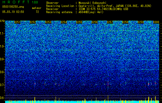162x103 pixels.
Task: Click the 0300 time marker
Action: point(156,22)
